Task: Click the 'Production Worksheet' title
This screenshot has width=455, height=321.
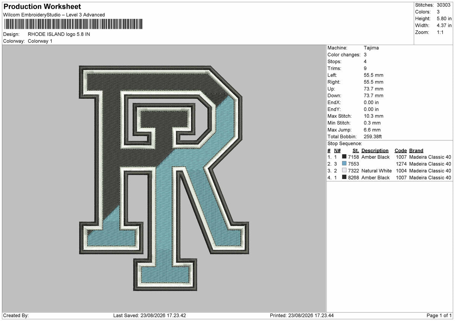Action: pos(42,7)
